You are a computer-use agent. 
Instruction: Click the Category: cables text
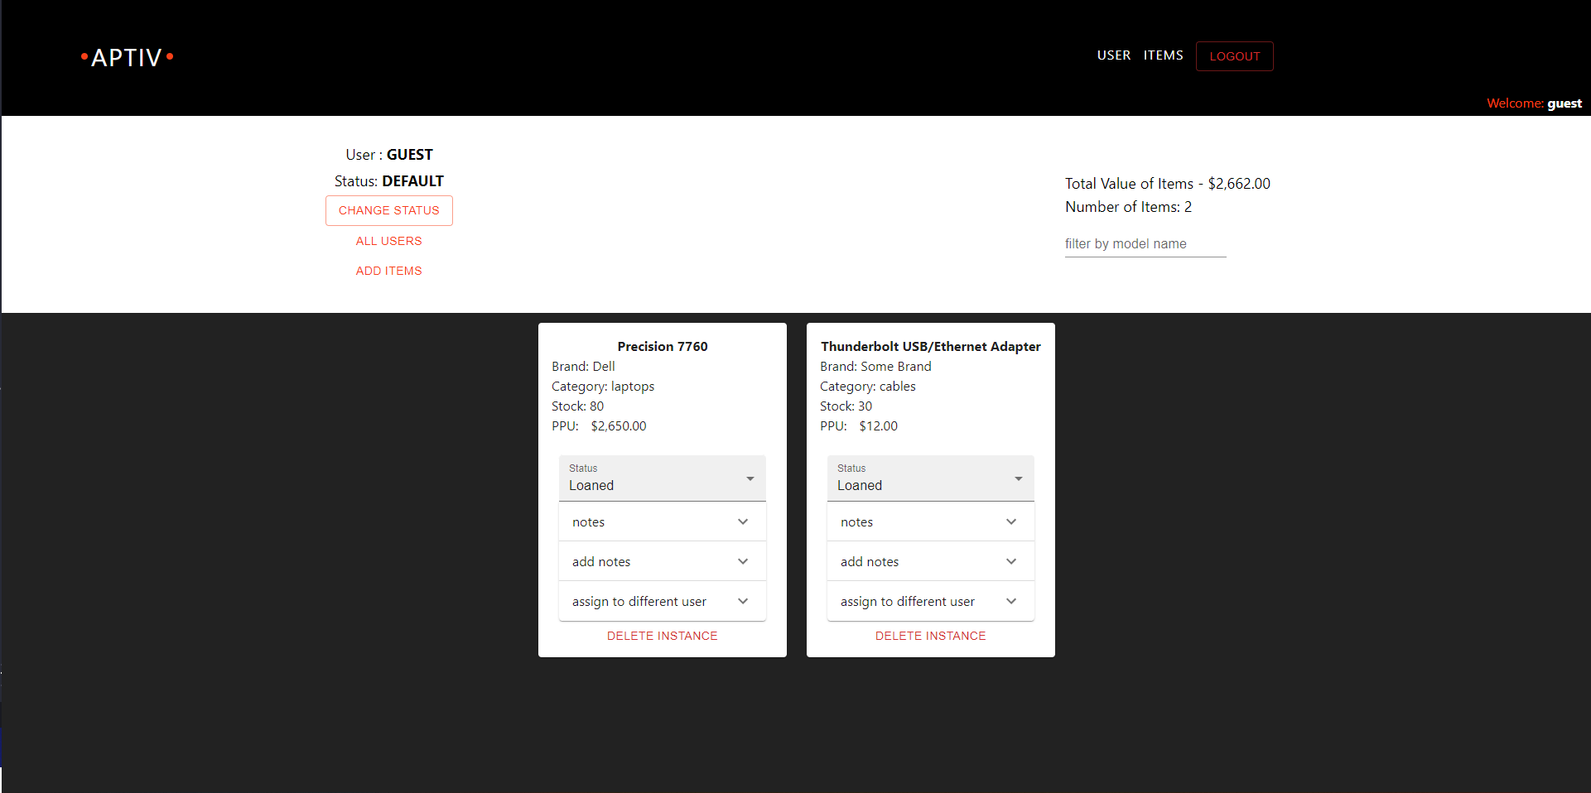[x=868, y=386]
